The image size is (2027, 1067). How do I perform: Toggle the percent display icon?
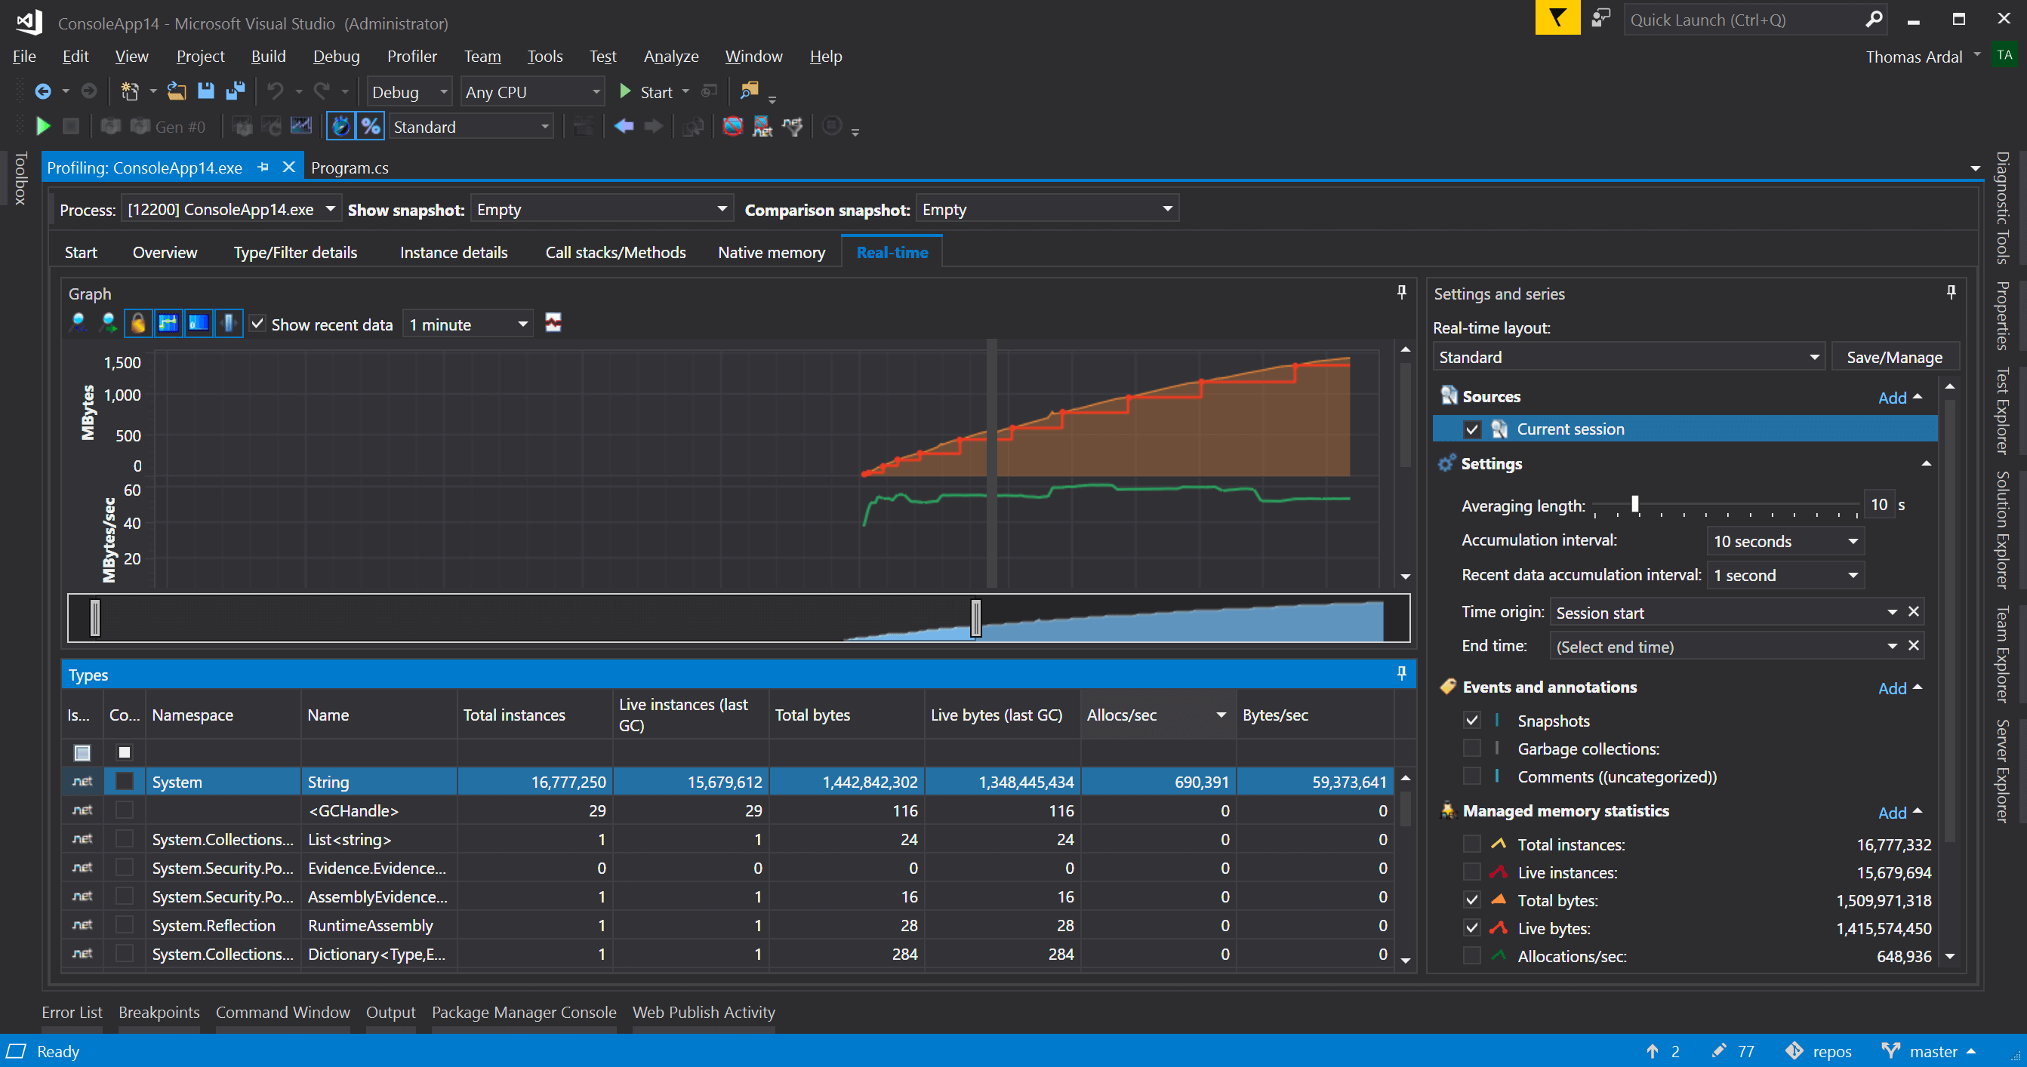coord(371,127)
